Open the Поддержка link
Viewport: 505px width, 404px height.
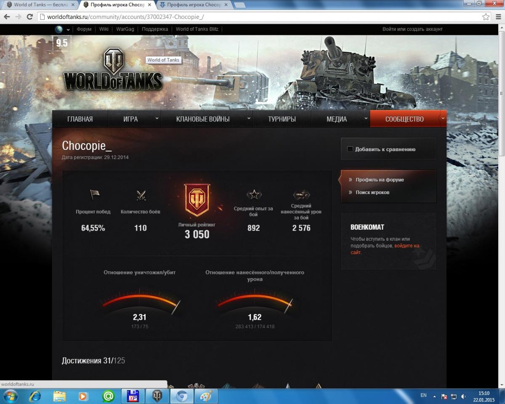point(155,29)
